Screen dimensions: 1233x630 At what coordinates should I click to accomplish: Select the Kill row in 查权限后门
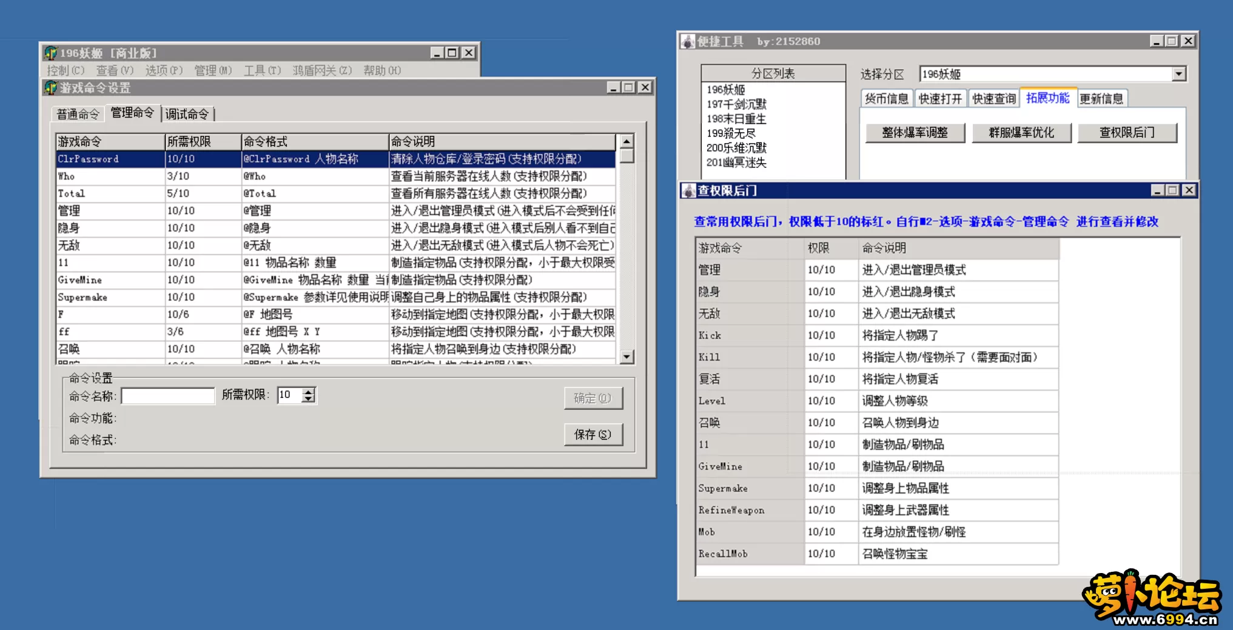(x=878, y=357)
